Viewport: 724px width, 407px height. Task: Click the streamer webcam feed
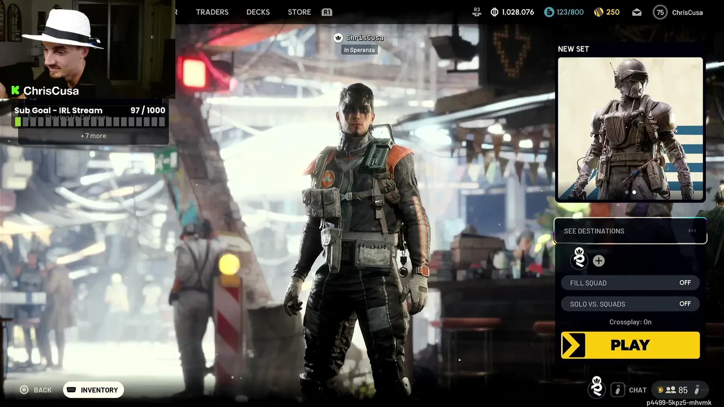coord(87,49)
